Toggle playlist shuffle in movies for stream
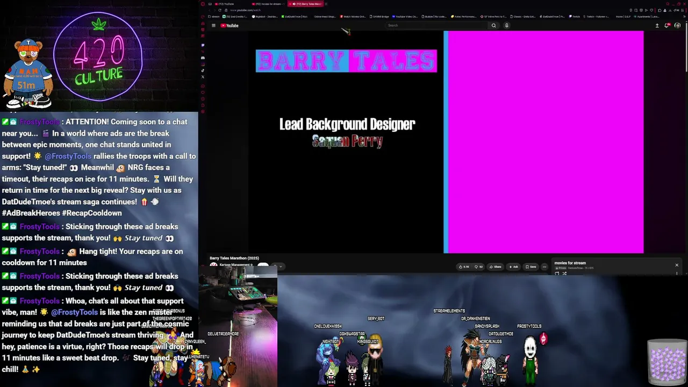This screenshot has height=387, width=688. [x=564, y=274]
